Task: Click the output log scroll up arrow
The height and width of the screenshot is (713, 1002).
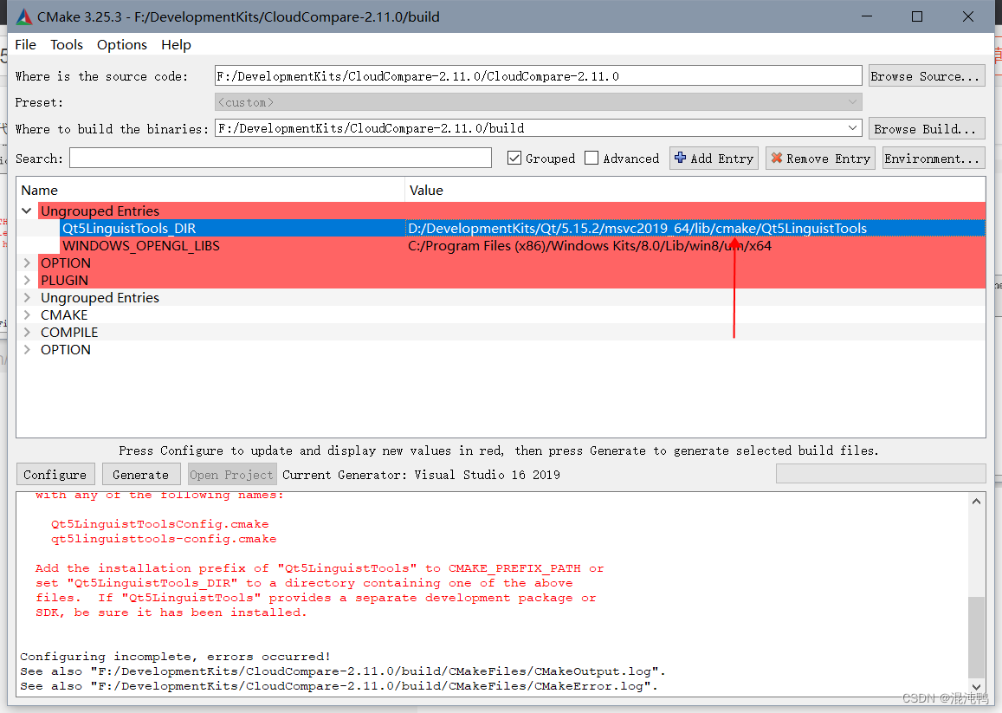Action: (x=976, y=502)
